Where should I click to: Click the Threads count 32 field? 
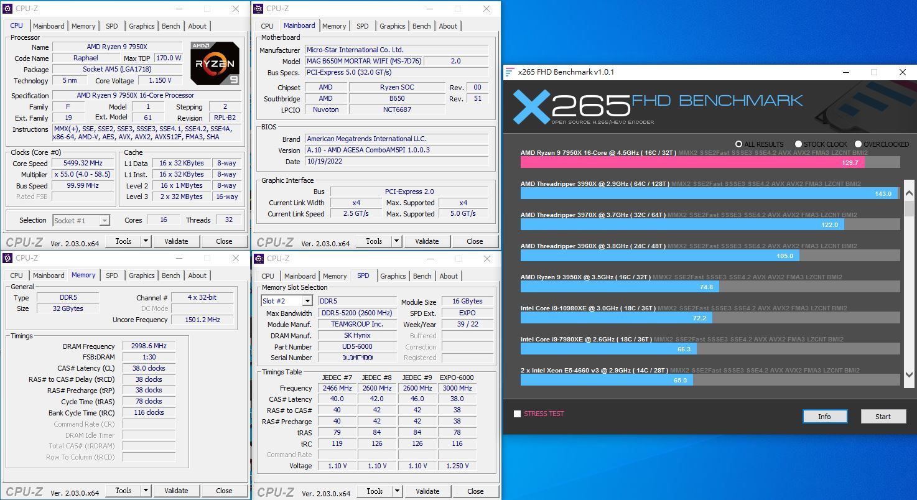pos(229,220)
